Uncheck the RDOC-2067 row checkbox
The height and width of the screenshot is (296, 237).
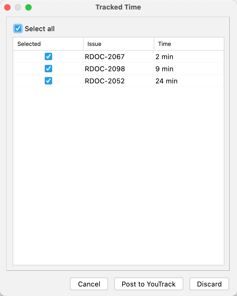(48, 56)
